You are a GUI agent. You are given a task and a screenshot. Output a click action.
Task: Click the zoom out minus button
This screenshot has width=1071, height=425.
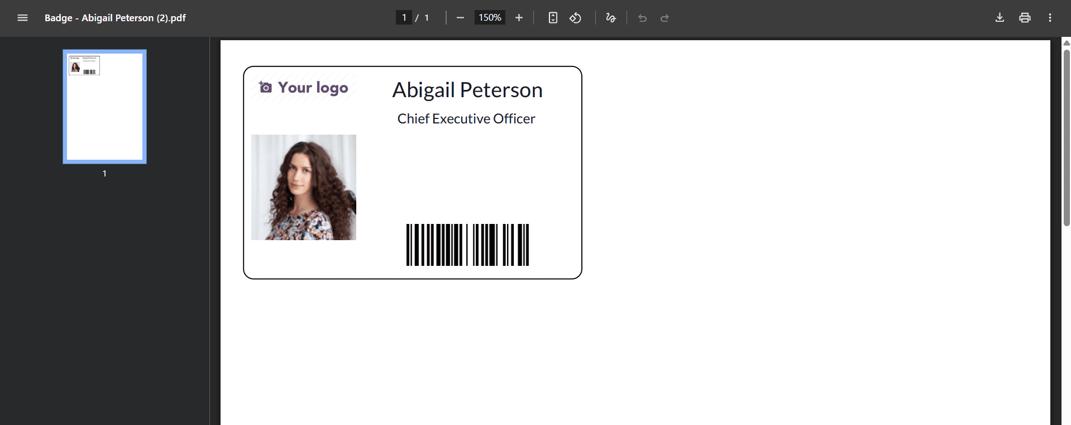tap(460, 18)
